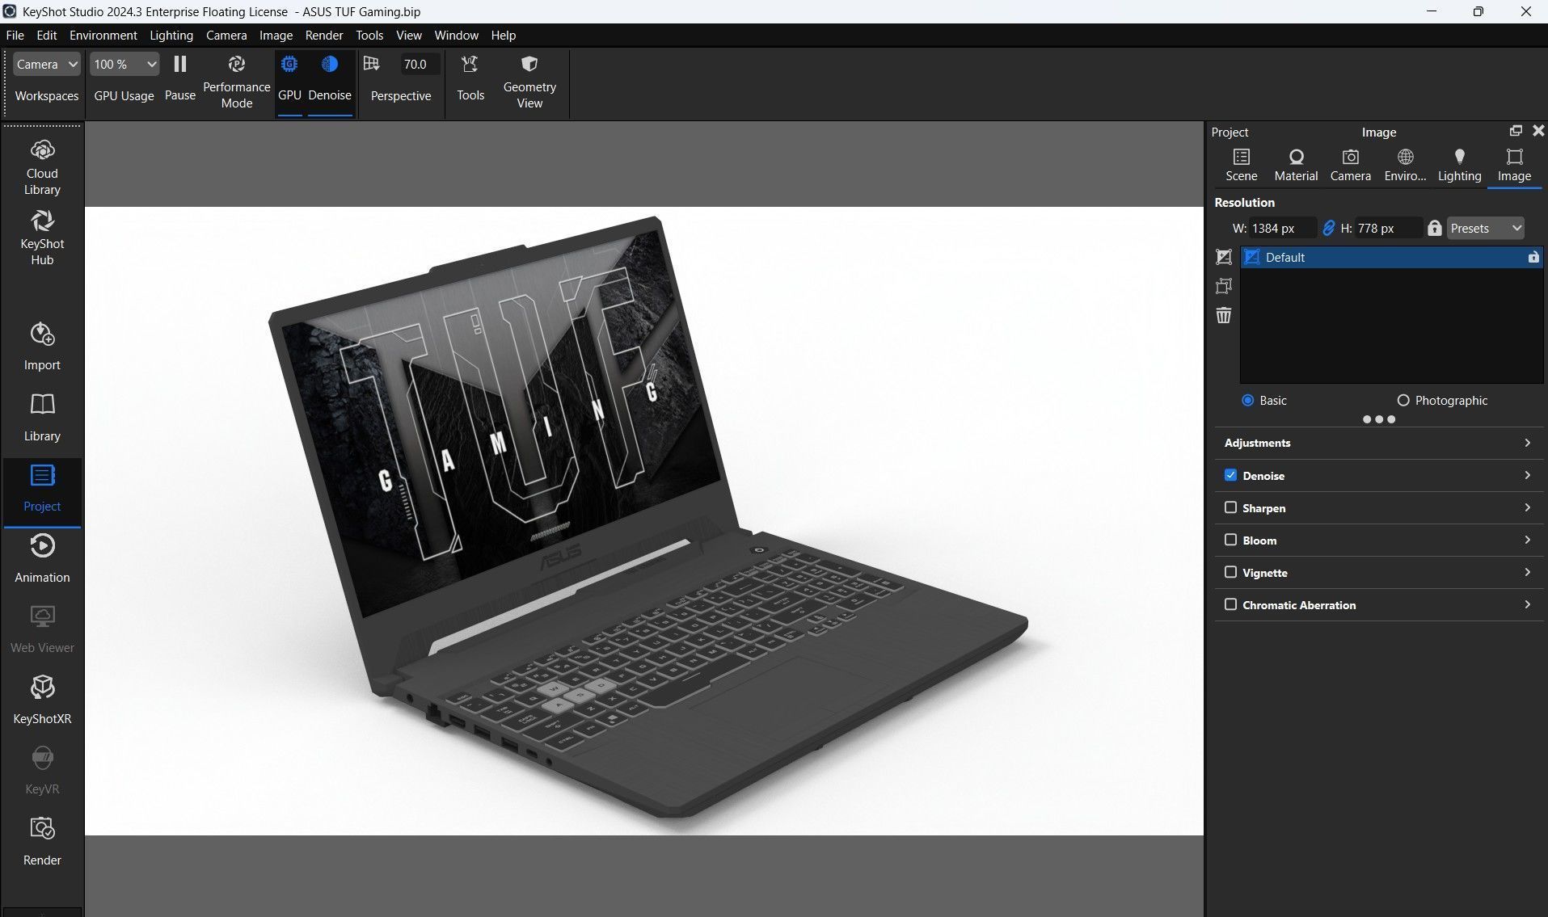This screenshot has width=1548, height=917.
Task: Open the Render dialog
Action: 42,841
